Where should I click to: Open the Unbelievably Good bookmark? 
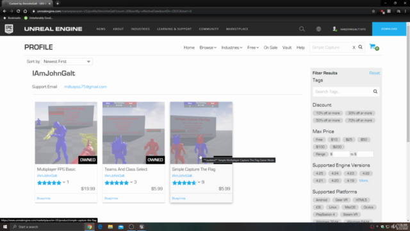(x=38, y=18)
